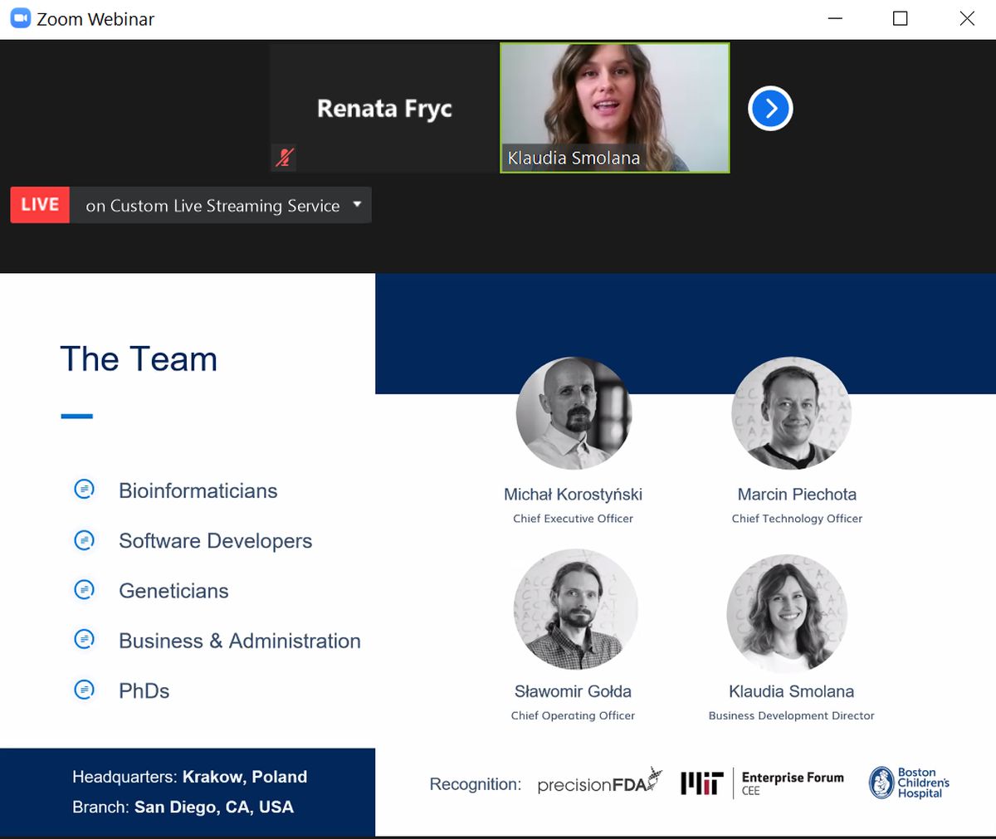Click the 'Zoom Webinar' window title
The image size is (996, 839).
point(95,19)
